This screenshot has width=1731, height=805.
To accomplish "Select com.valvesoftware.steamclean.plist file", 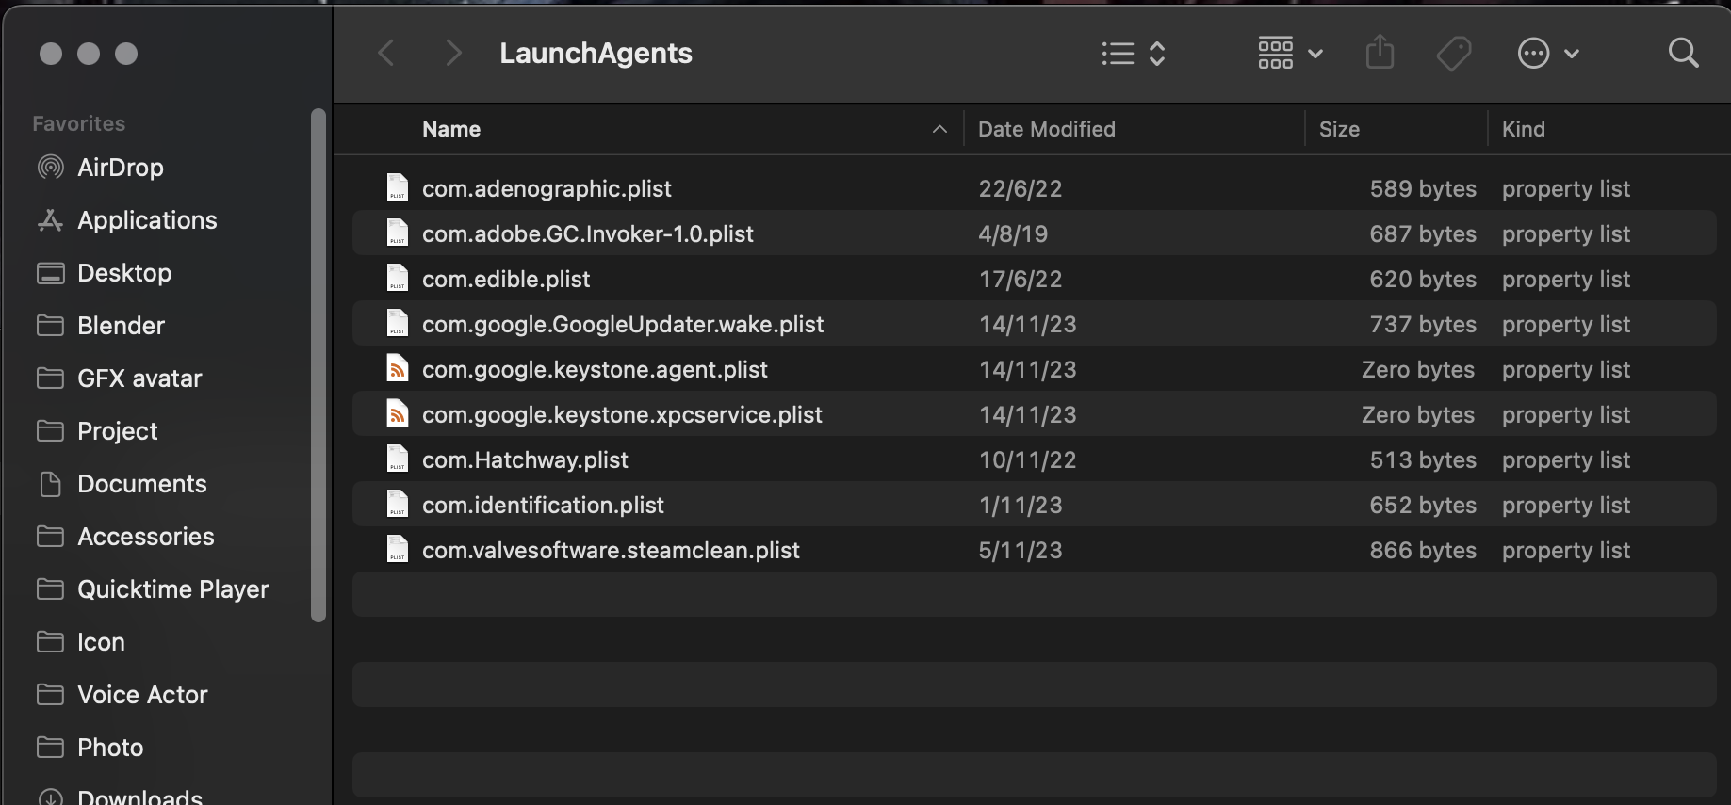I will pyautogui.click(x=610, y=550).
